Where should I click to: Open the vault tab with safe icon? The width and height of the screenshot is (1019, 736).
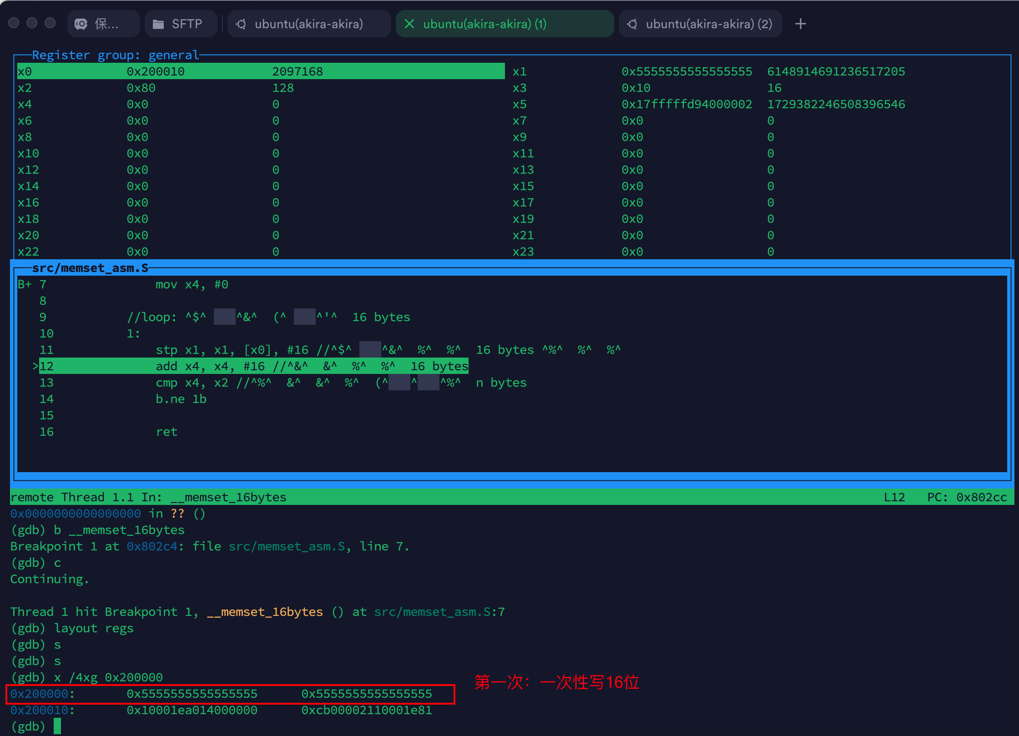pyautogui.click(x=103, y=24)
